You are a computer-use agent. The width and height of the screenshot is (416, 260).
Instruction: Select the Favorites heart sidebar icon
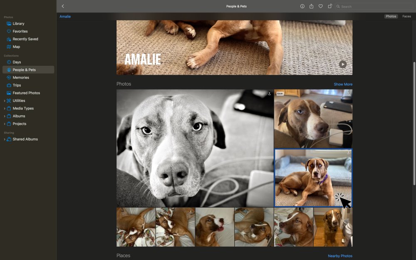click(x=9, y=31)
